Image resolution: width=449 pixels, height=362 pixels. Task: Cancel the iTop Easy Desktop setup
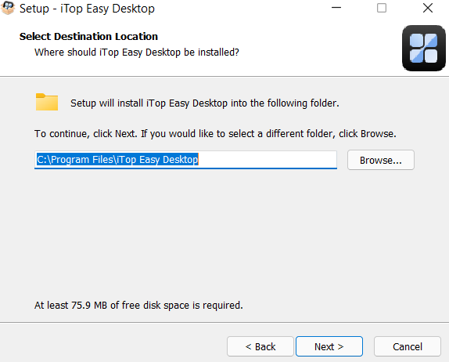click(408, 346)
